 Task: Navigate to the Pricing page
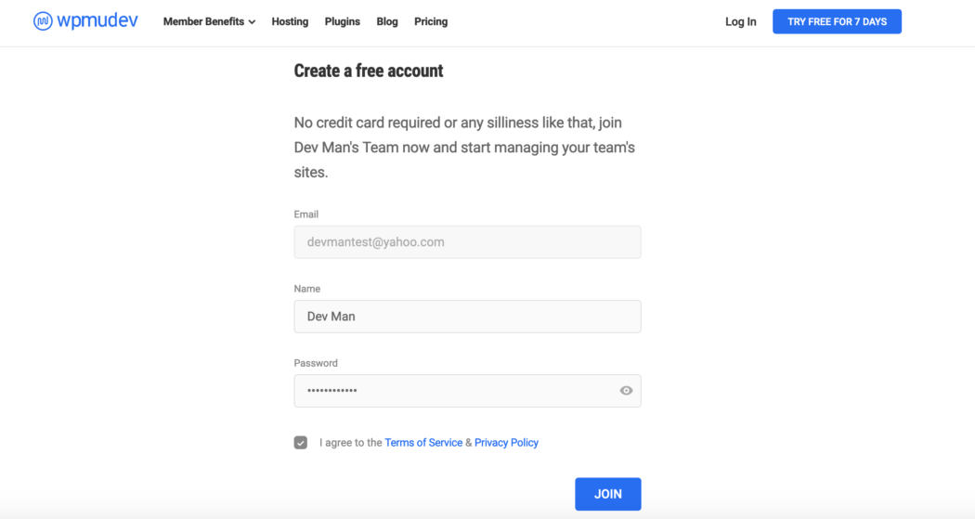(x=431, y=21)
